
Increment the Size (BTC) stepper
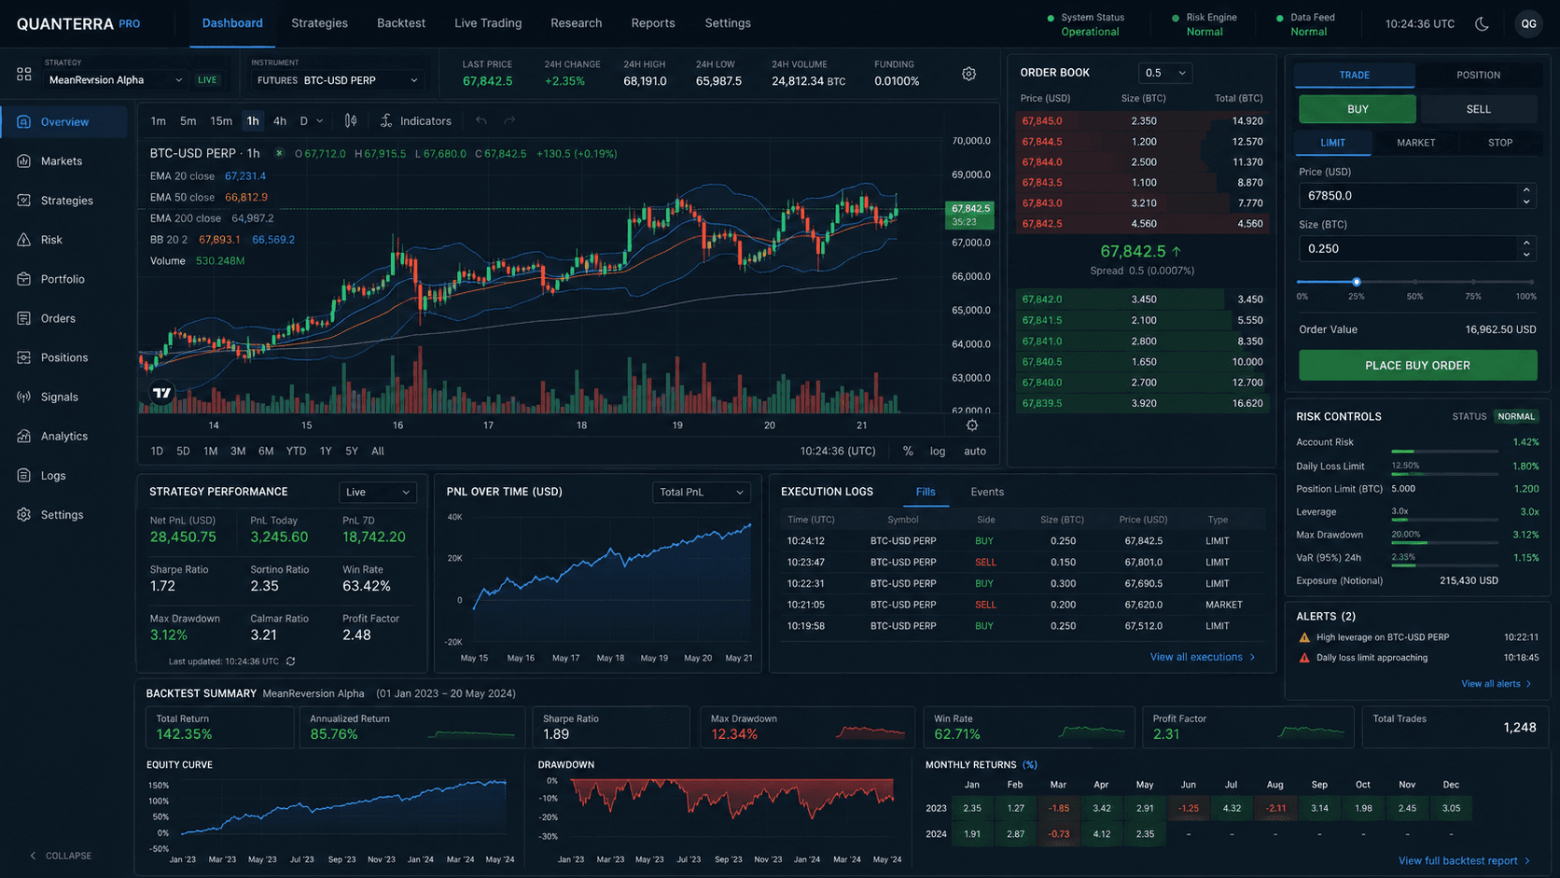[x=1526, y=244]
